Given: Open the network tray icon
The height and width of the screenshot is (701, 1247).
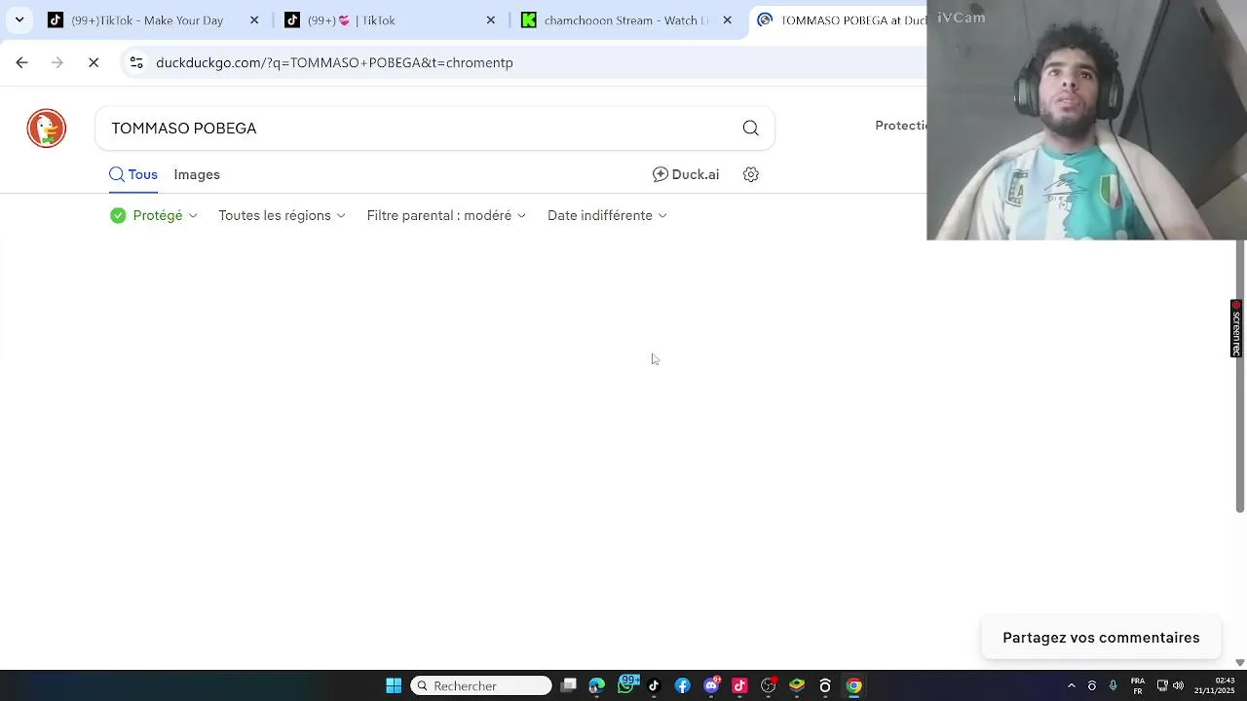Looking at the screenshot, I should [1162, 685].
